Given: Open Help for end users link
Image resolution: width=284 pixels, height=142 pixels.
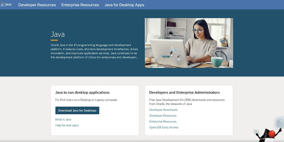Looking at the screenshot, I should point(67,125).
